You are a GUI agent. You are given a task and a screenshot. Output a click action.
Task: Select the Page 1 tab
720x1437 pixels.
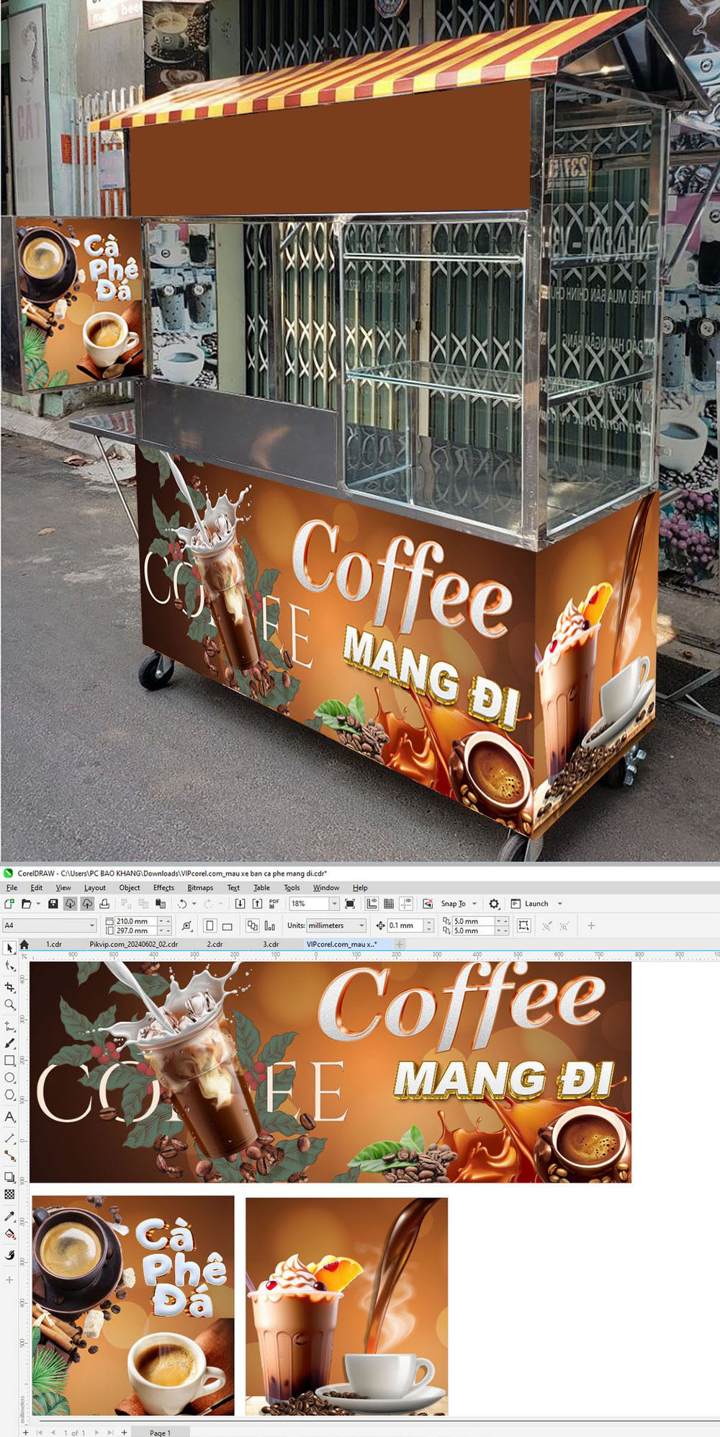(x=160, y=1432)
